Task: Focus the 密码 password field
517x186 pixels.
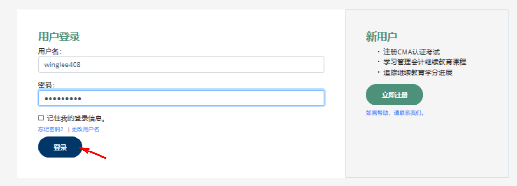Action: (181, 98)
